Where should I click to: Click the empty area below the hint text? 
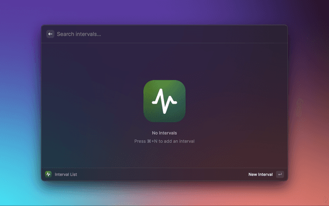pos(164,156)
